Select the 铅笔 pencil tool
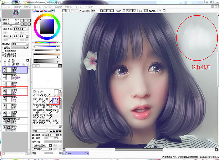Image resolution: width=219 pixels, height=160 pixels. (35, 101)
